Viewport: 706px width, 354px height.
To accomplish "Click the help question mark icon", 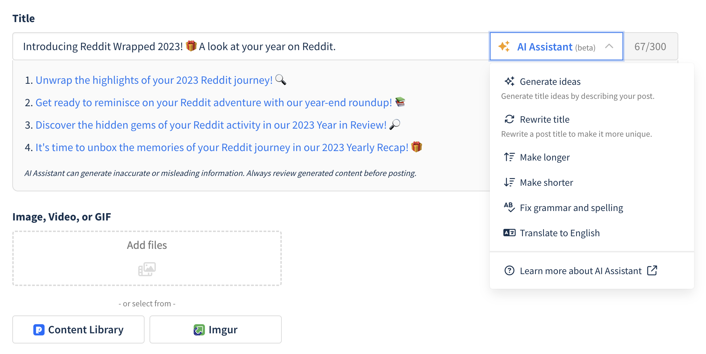I will coord(509,271).
